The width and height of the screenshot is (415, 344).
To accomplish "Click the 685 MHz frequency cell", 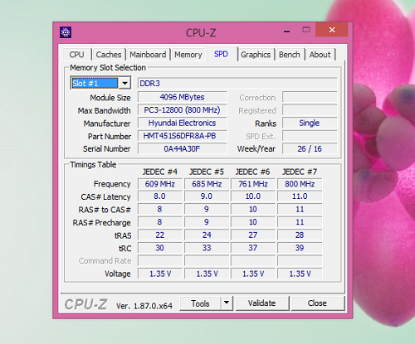I will pos(207,184).
